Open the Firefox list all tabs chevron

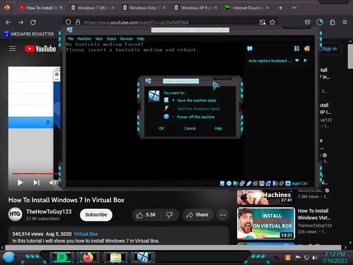pyautogui.click(x=294, y=8)
